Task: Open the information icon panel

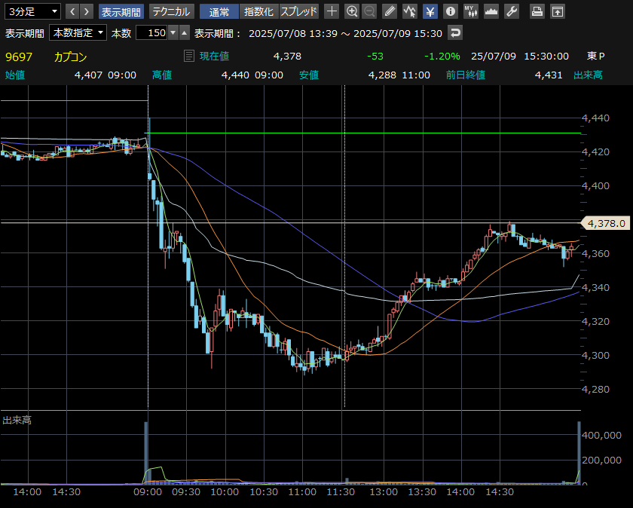Action: coord(450,11)
